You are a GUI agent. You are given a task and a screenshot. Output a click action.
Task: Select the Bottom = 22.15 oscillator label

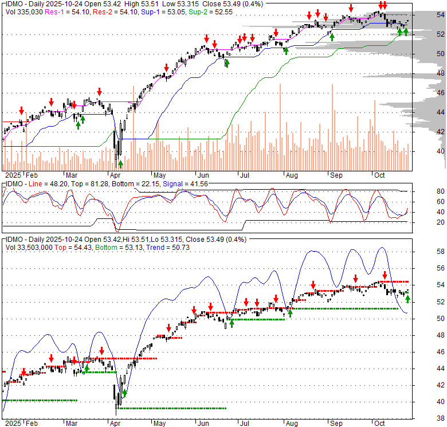pyautogui.click(x=136, y=184)
